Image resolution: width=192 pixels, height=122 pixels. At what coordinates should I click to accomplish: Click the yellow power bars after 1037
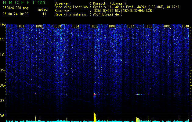point(138,120)
